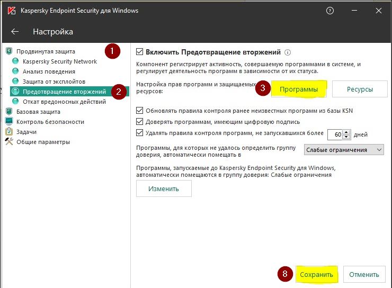
Task: Select Продвинутая защита in the tree
Action: pyautogui.click(x=46, y=51)
